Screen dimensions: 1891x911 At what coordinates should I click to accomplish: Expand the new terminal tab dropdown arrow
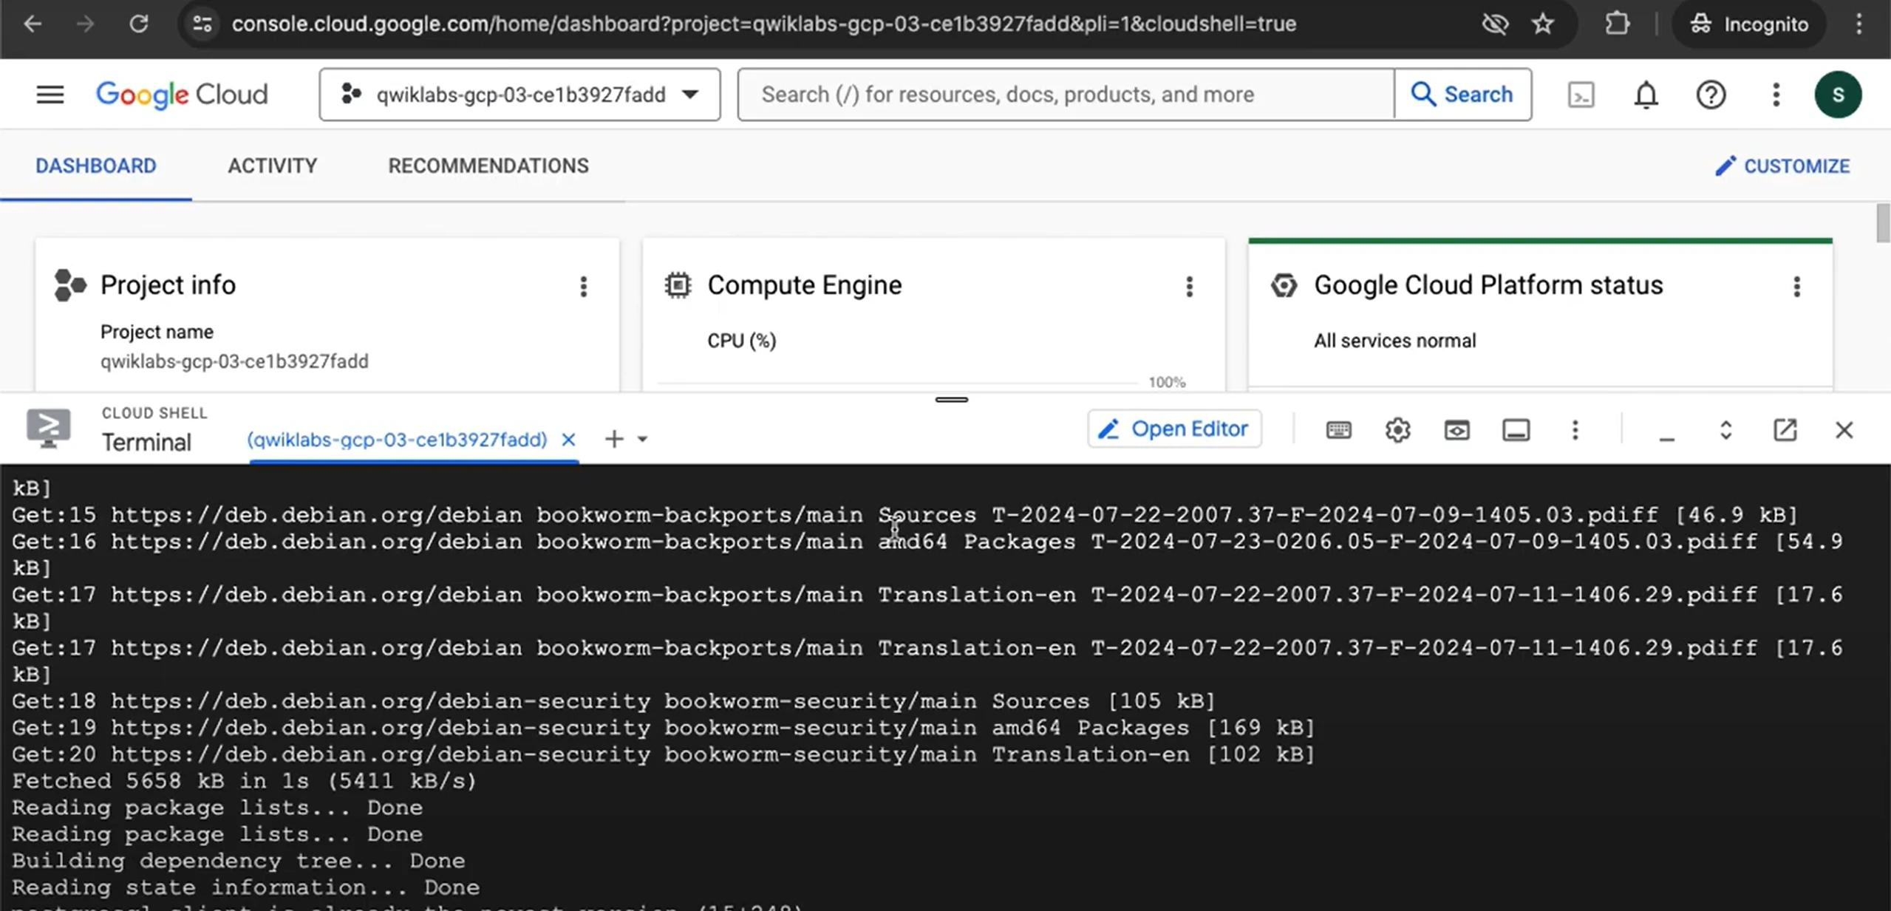(642, 440)
